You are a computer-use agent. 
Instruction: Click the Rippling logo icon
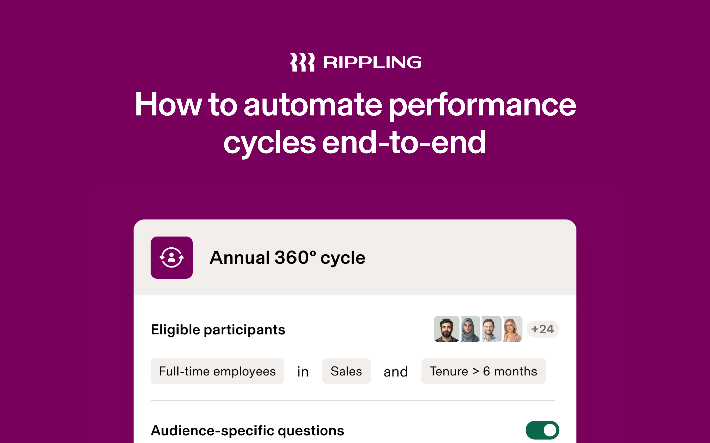pyautogui.click(x=302, y=62)
